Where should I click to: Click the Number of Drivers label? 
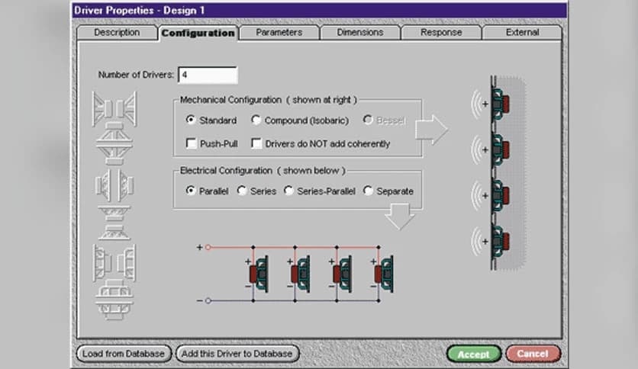coord(136,75)
